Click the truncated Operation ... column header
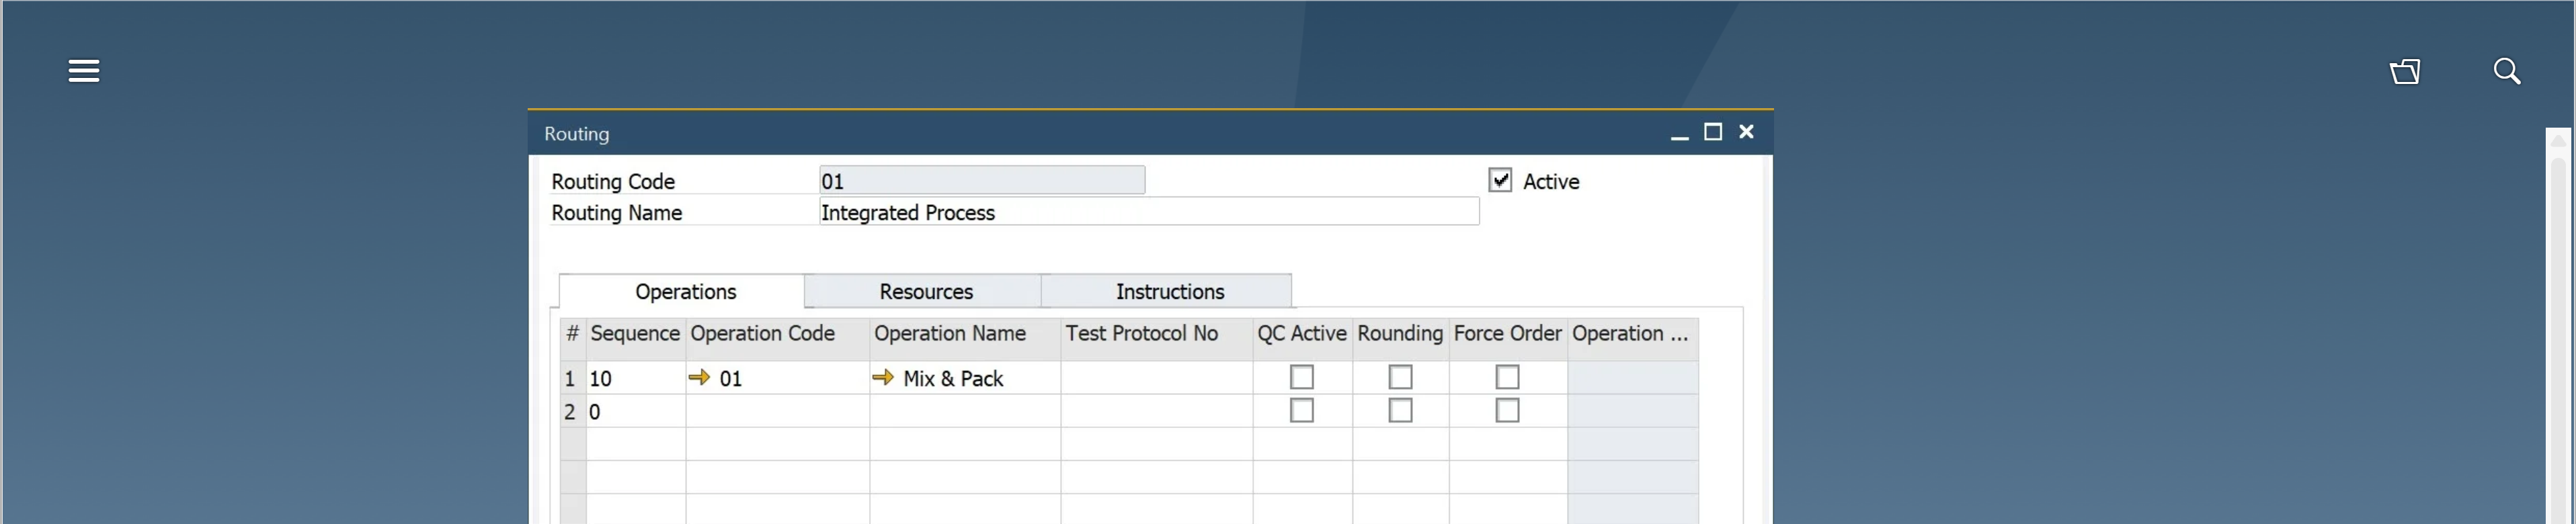The height and width of the screenshot is (524, 2576). pos(1632,334)
